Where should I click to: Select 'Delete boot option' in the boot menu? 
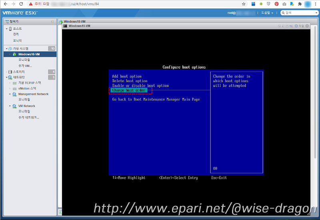pyautogui.click(x=130, y=81)
